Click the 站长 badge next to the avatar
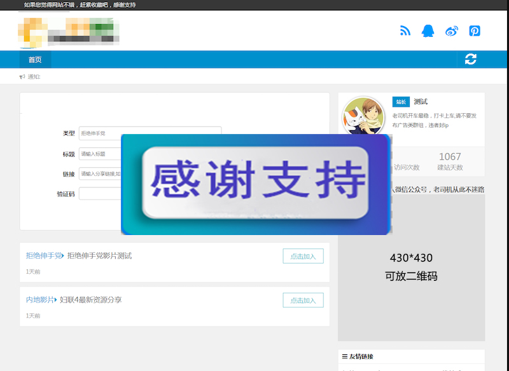 click(x=400, y=101)
